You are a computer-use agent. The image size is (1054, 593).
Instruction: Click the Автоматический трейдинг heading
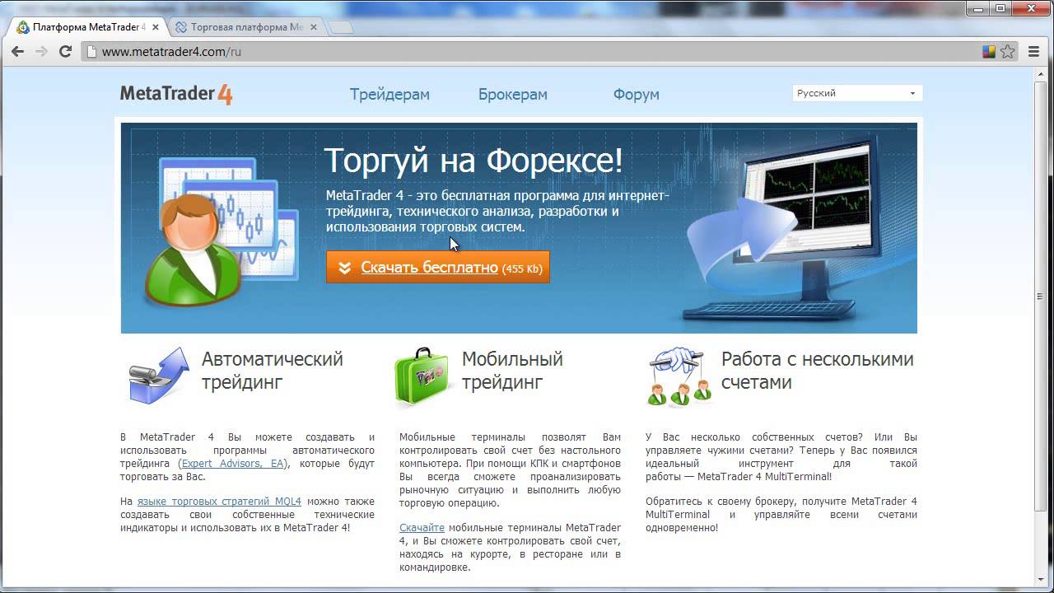point(273,371)
